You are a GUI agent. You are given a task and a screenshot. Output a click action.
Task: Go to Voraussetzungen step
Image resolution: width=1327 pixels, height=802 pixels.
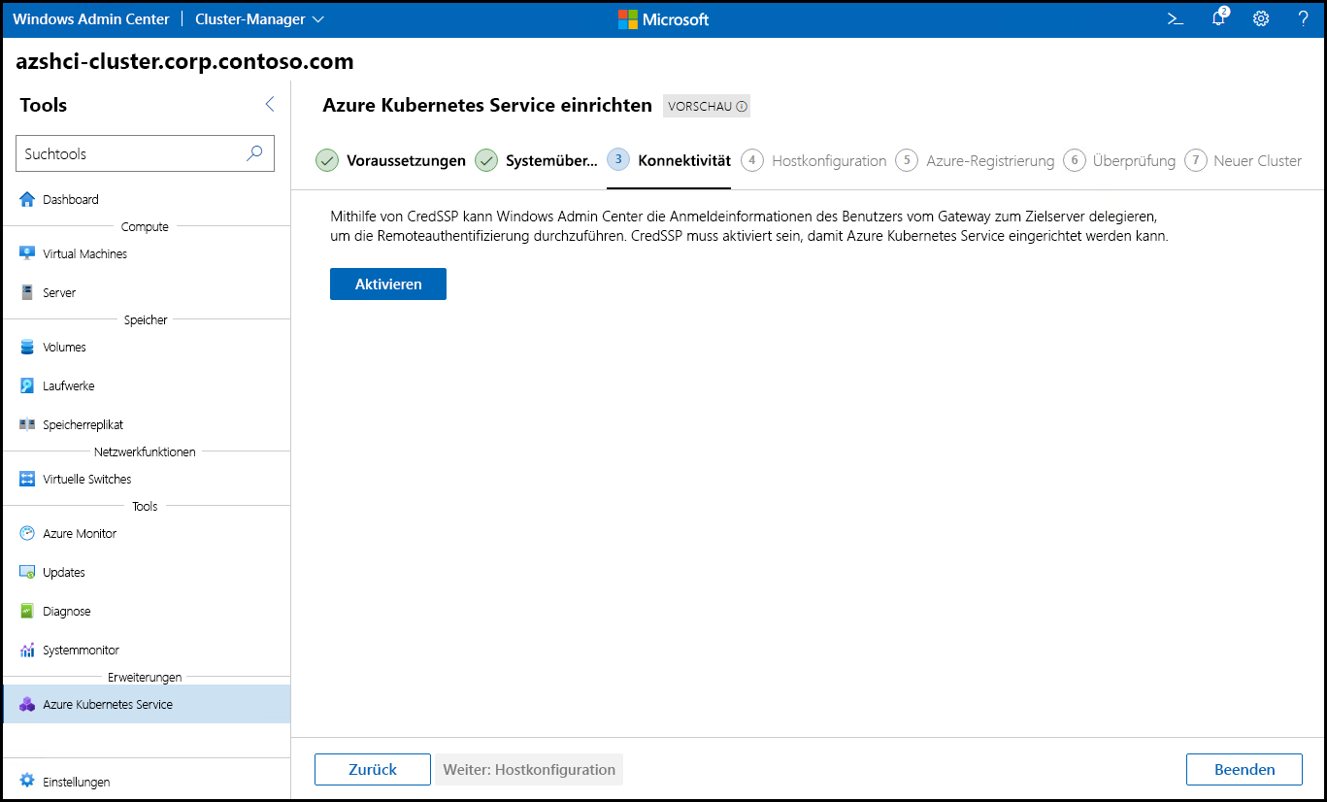(x=391, y=160)
